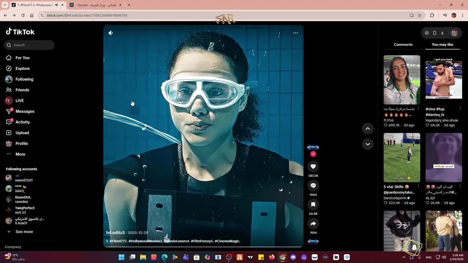468x263 pixels.
Task: Open options for the 5 star Skills card
Action: (418, 187)
